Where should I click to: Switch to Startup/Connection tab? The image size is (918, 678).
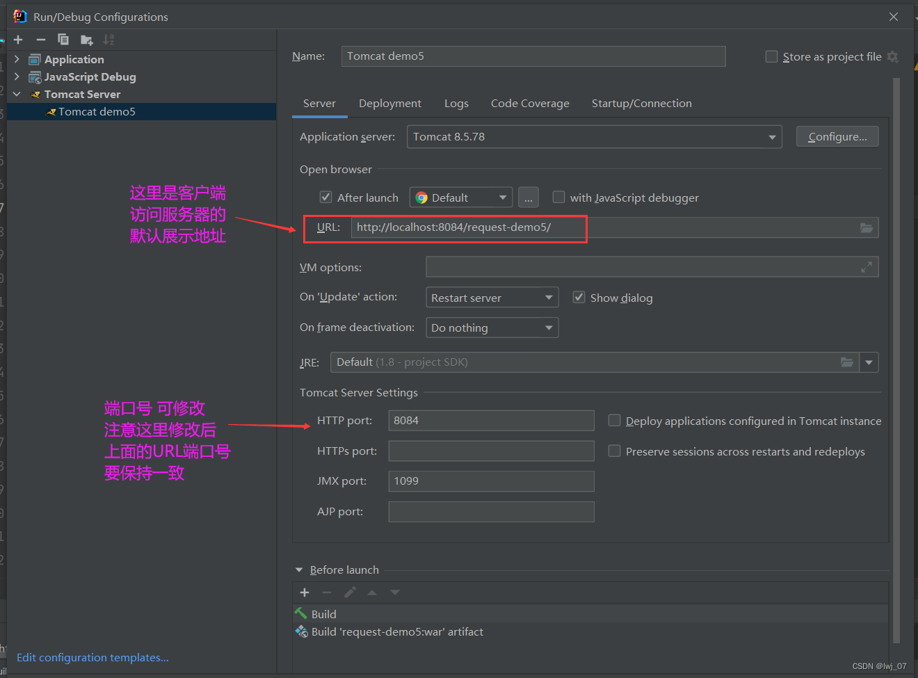tap(642, 104)
